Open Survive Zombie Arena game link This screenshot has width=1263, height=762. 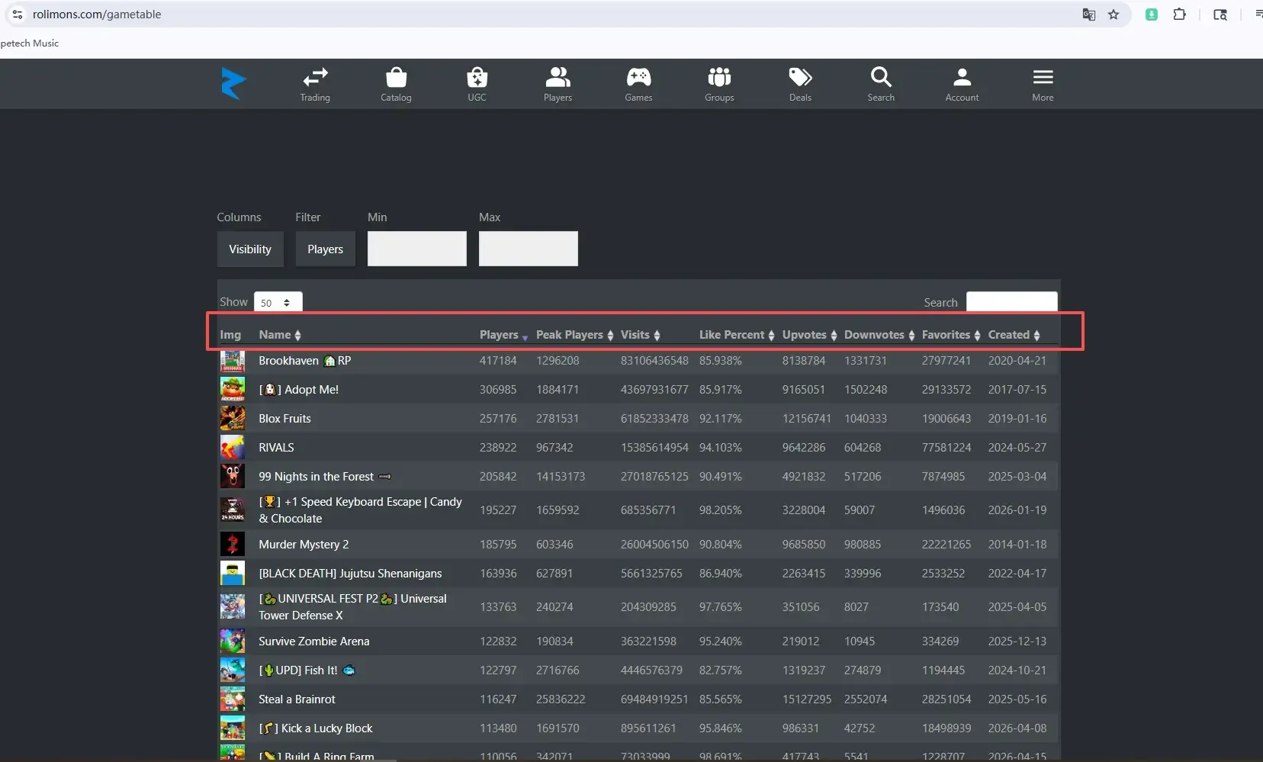coord(313,641)
